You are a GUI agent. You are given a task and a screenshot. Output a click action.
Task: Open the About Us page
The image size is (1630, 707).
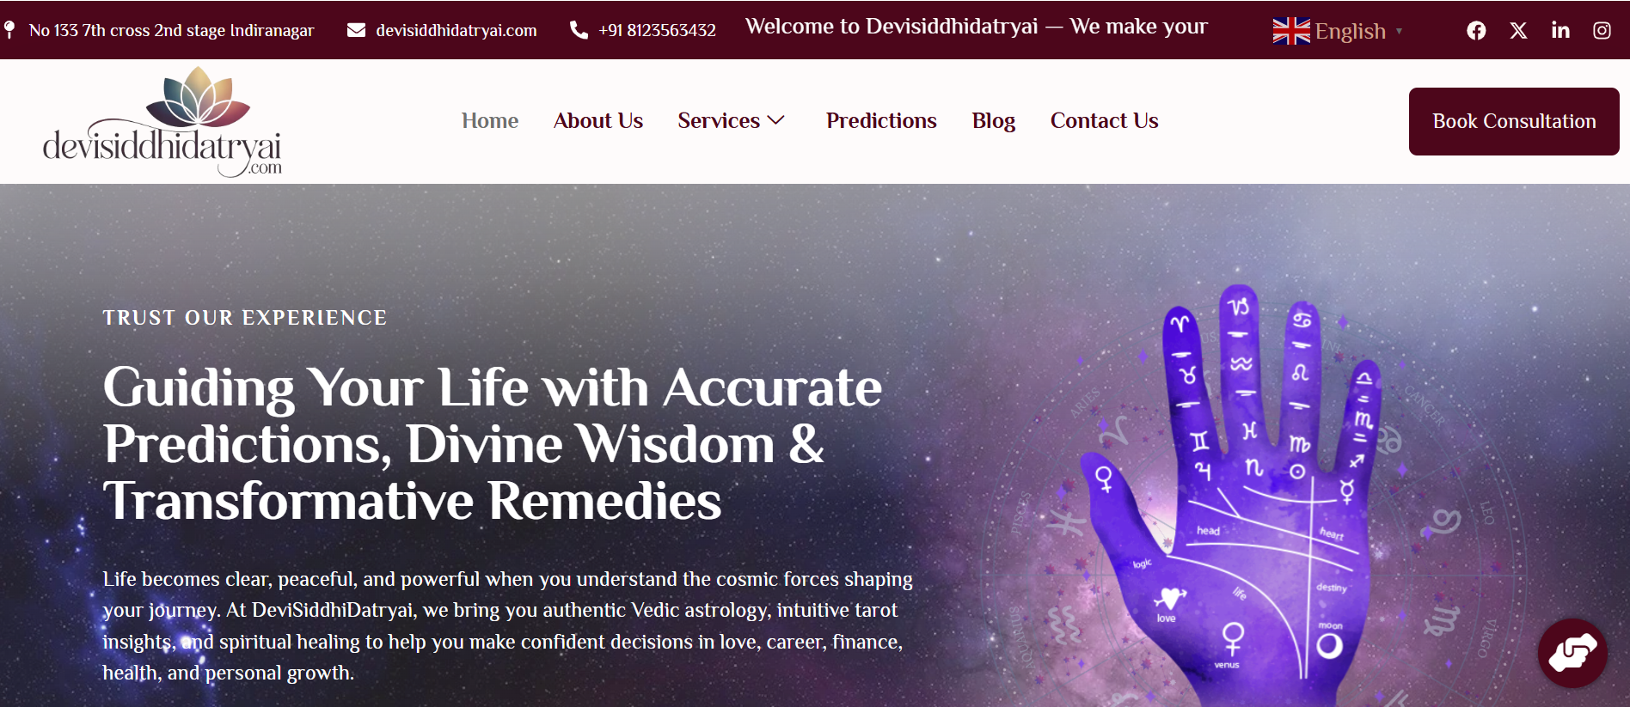pos(598,121)
